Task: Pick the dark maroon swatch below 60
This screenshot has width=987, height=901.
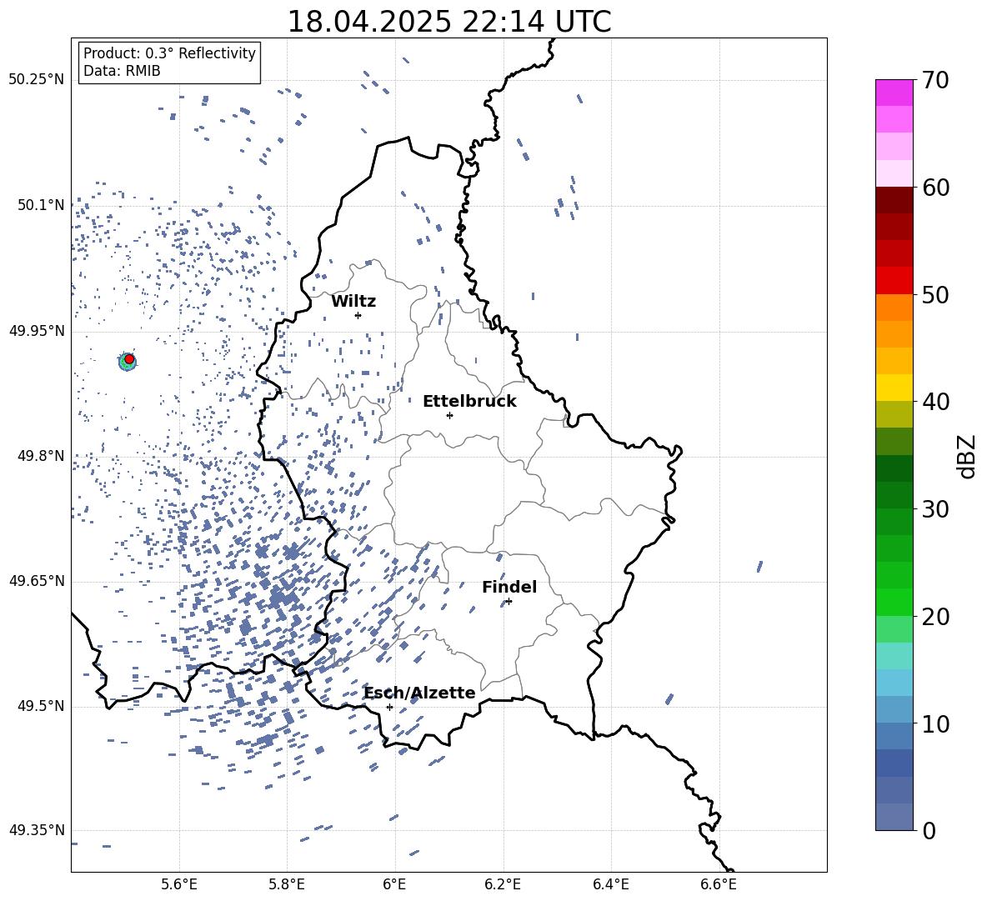Action: point(894,200)
